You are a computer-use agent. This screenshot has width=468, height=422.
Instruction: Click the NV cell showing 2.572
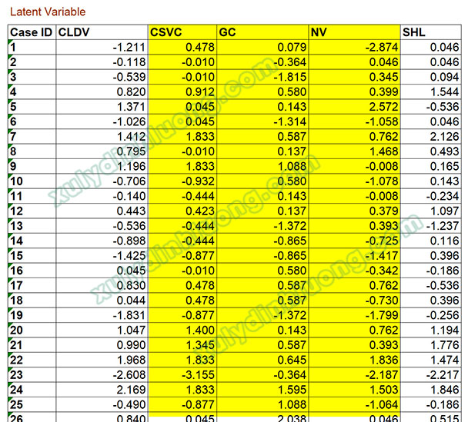(353, 106)
